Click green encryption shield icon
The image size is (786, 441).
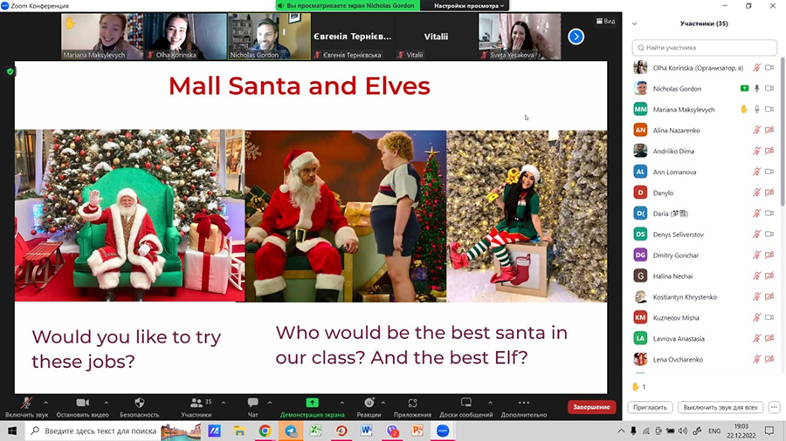10,71
